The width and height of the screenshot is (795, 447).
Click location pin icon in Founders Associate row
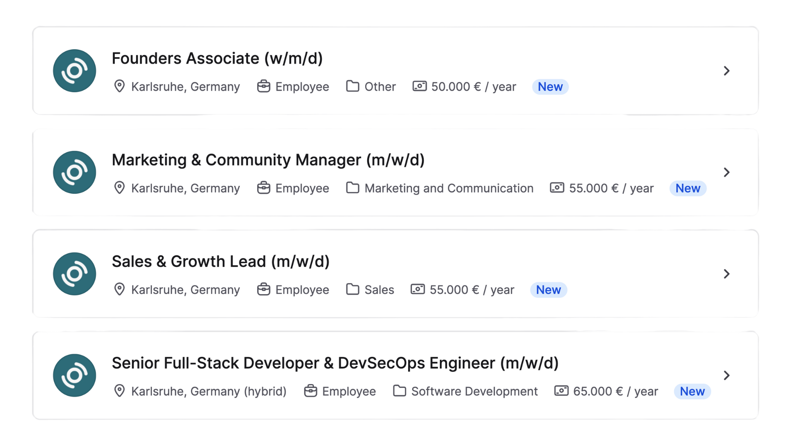tap(119, 87)
